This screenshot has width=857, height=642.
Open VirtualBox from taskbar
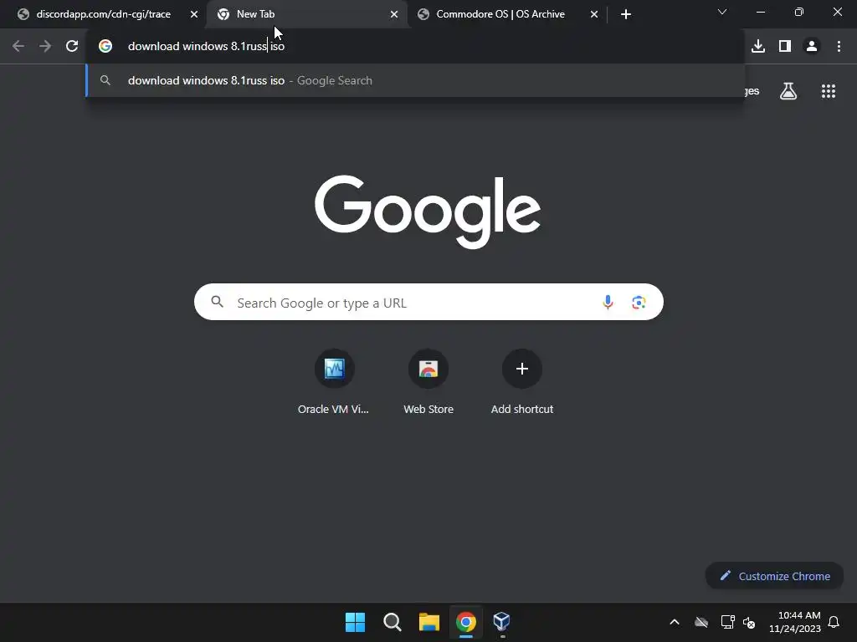[502, 622]
